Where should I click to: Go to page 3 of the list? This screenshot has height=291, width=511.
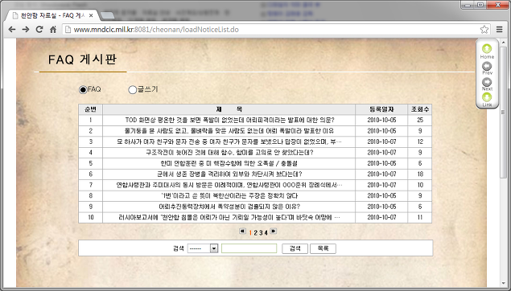261,233
